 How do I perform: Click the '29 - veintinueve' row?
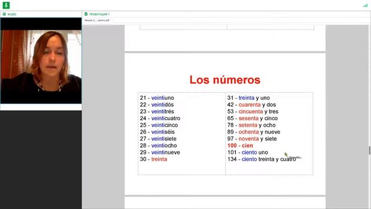coord(160,152)
